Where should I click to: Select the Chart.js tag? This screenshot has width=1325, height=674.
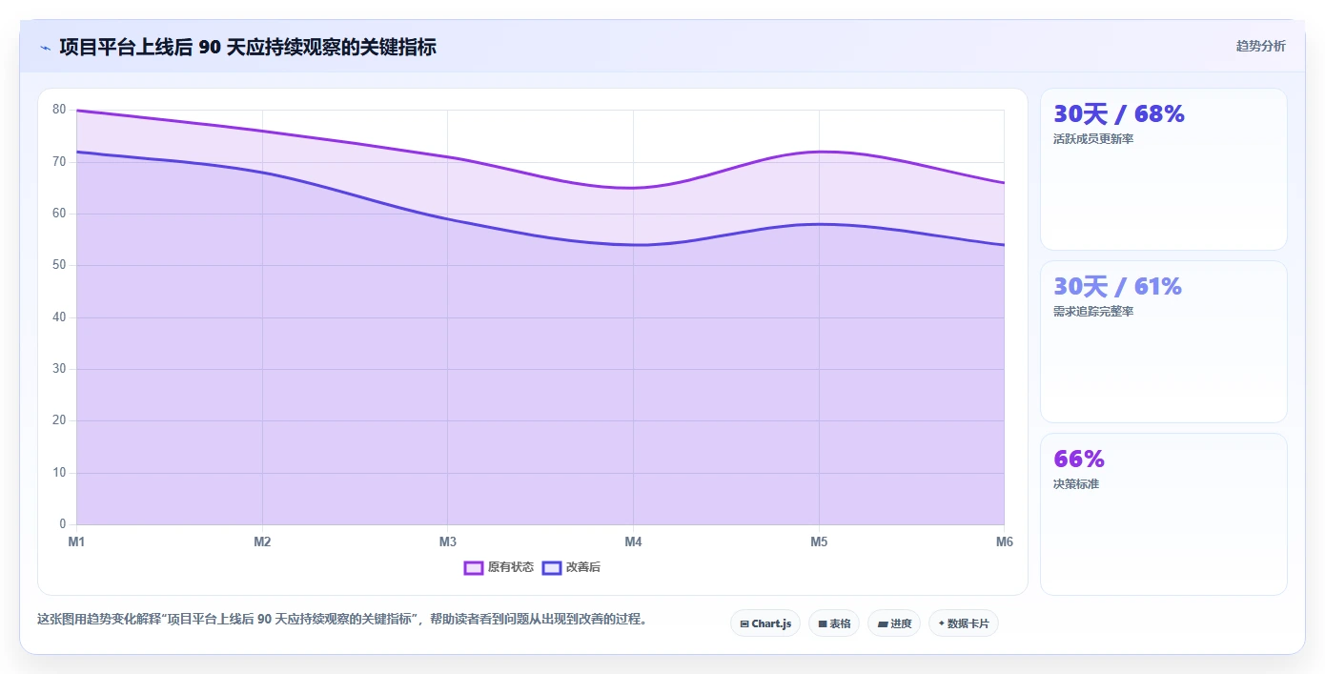(x=765, y=623)
